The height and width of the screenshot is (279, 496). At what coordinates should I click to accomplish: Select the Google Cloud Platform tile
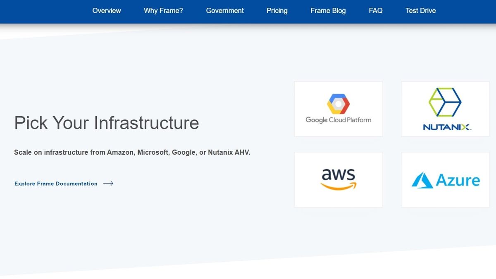[338, 108]
